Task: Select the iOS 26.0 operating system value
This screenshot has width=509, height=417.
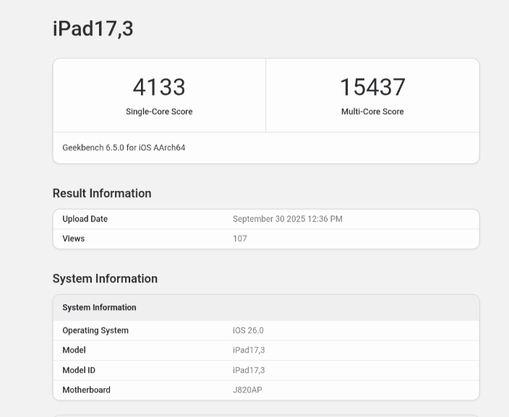Action: [x=248, y=330]
